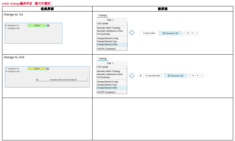Click the play arrow in the first-order toolbar
The width and height of the screenshot is (235, 141).
[x=192, y=33]
